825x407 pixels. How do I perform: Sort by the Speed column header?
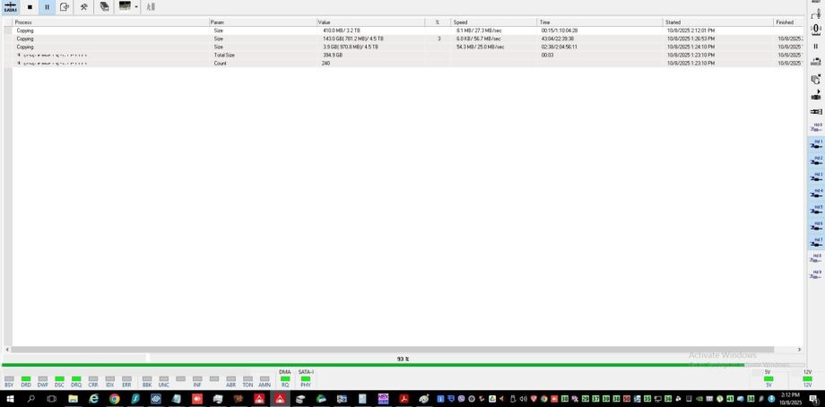pyautogui.click(x=493, y=22)
